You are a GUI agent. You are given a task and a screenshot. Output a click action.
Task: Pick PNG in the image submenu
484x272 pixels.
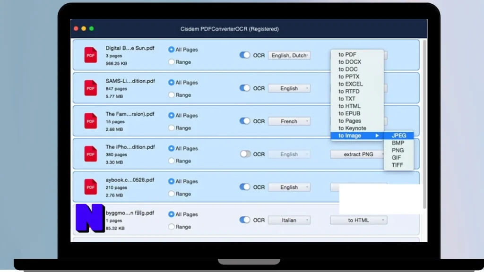pyautogui.click(x=398, y=151)
